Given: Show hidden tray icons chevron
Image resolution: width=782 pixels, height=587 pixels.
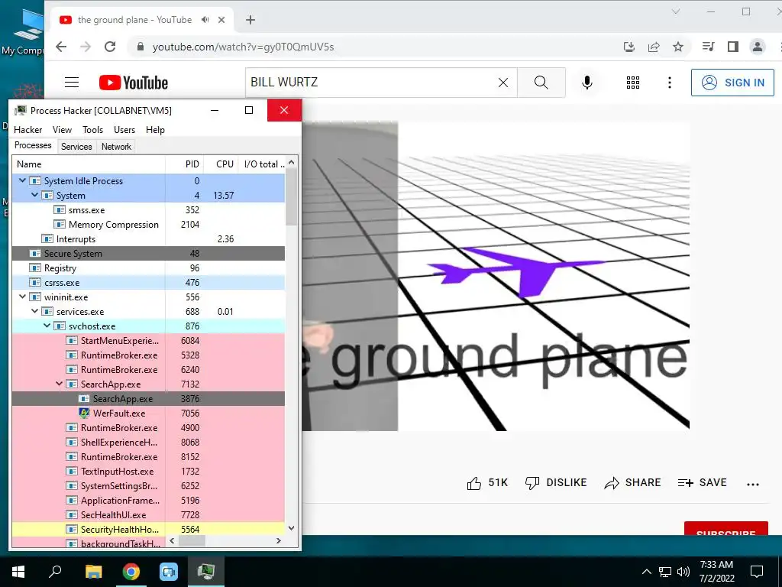Looking at the screenshot, I should pos(646,572).
